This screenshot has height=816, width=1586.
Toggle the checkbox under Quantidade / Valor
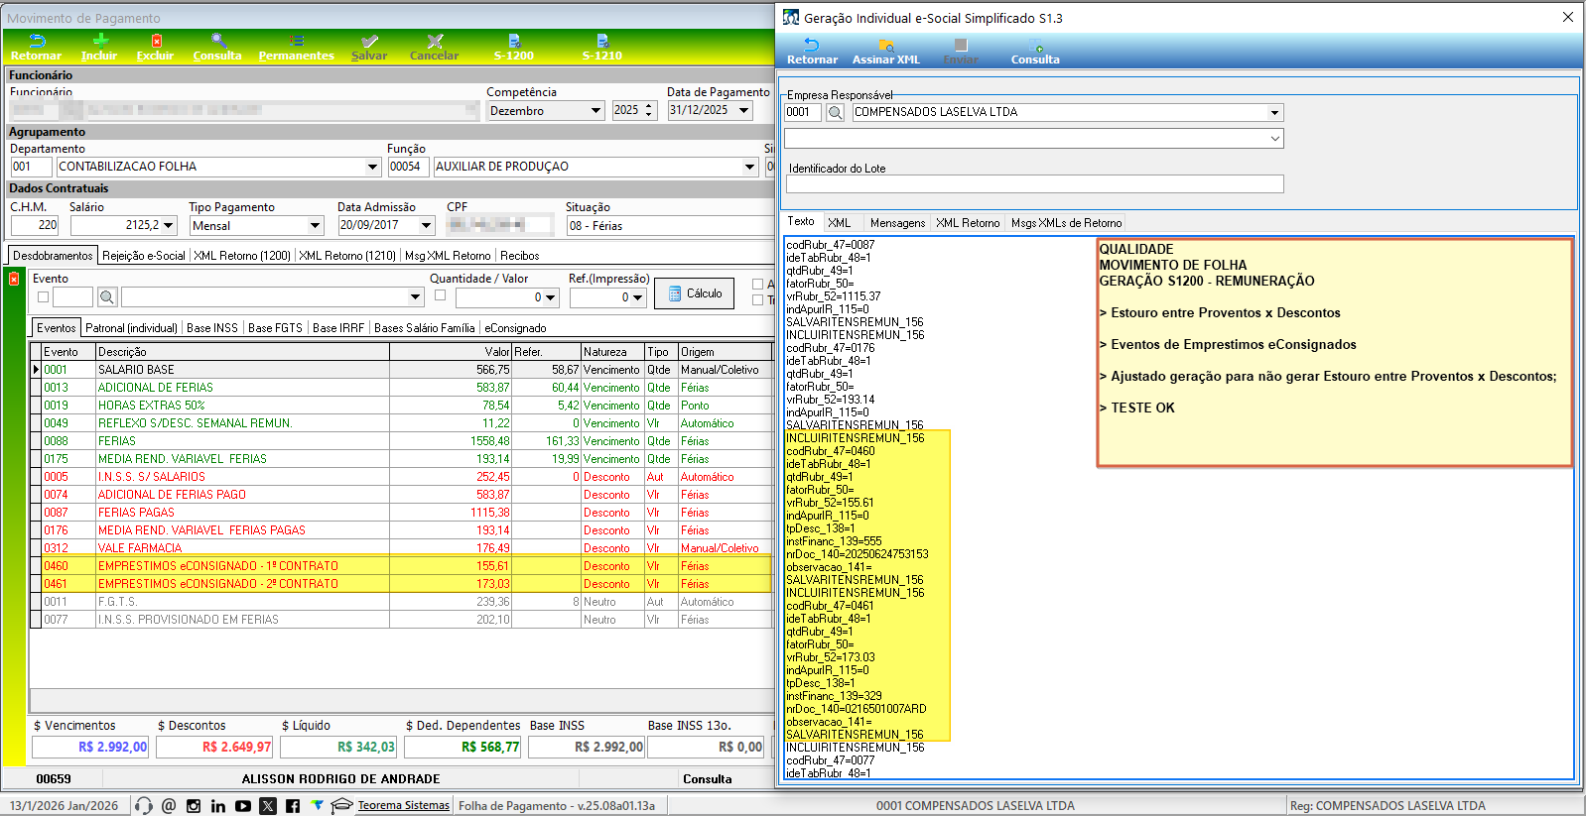pyautogui.click(x=440, y=295)
